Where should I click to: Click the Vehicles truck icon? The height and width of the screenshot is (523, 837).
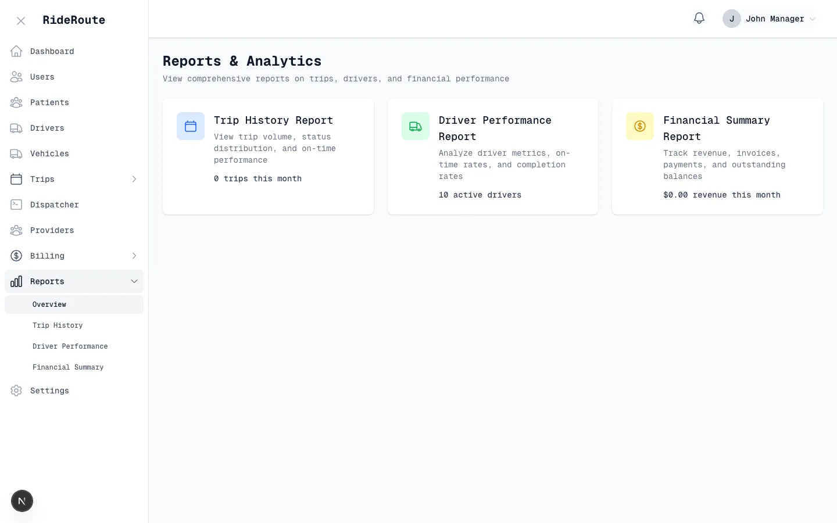(x=16, y=153)
